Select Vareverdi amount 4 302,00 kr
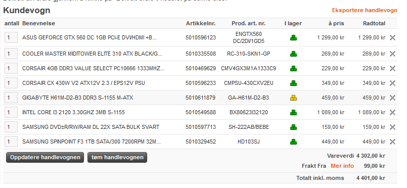The width and height of the screenshot is (407, 188). [x=371, y=156]
